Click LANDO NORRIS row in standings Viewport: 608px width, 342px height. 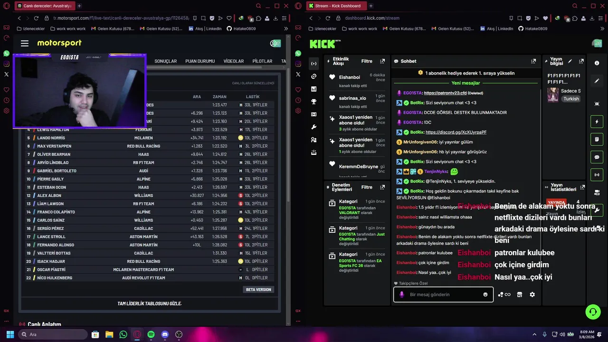point(150,138)
